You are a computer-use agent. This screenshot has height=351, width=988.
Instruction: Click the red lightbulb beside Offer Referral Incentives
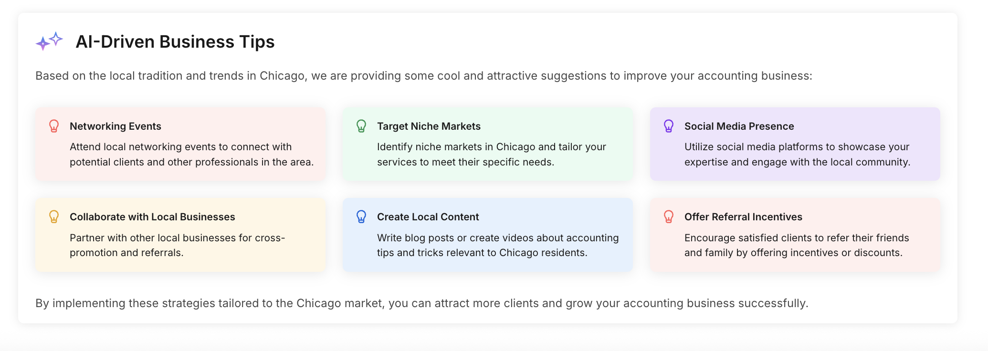click(669, 217)
